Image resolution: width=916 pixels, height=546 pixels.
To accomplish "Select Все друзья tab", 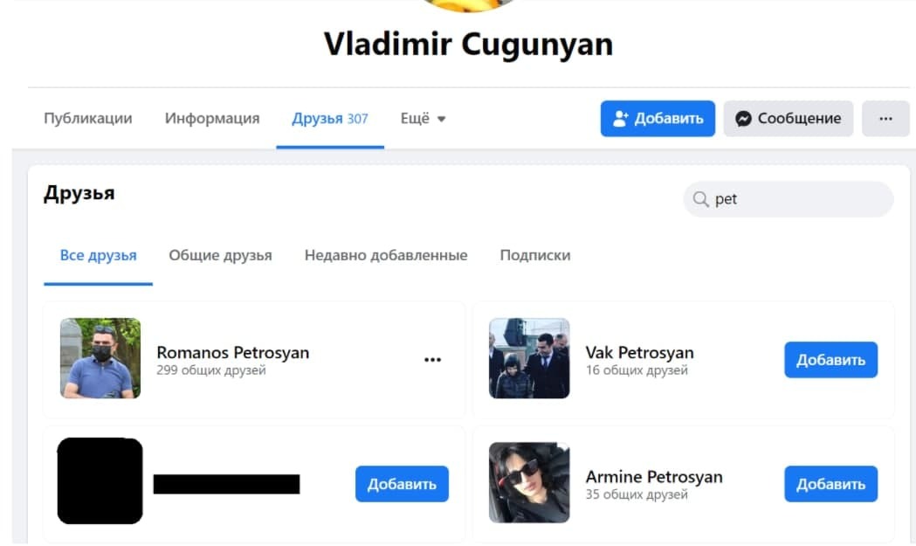I will (x=98, y=255).
